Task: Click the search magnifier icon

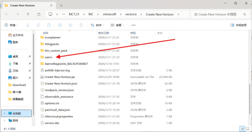Action: [245, 14]
